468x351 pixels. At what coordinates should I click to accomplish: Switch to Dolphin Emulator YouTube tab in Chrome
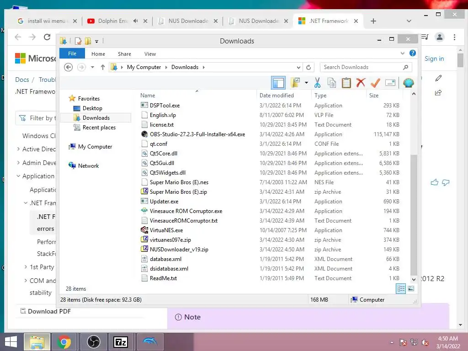pos(113,21)
